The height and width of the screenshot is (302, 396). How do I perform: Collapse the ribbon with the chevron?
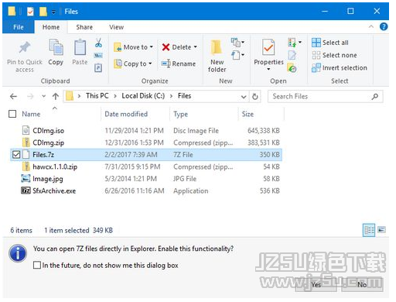[371, 26]
